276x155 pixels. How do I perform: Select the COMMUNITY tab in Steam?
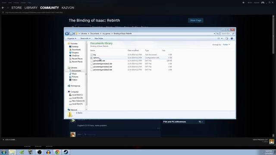[50, 8]
